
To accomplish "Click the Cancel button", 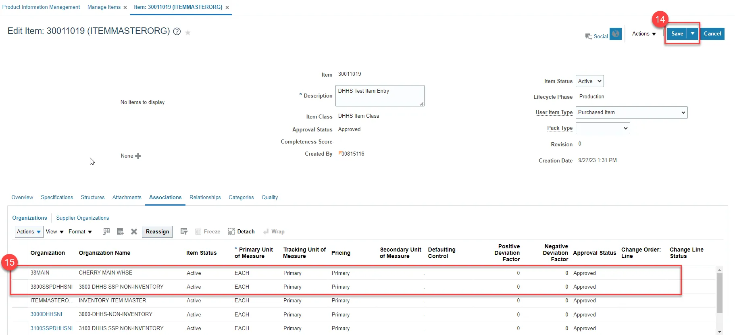I will [712, 34].
